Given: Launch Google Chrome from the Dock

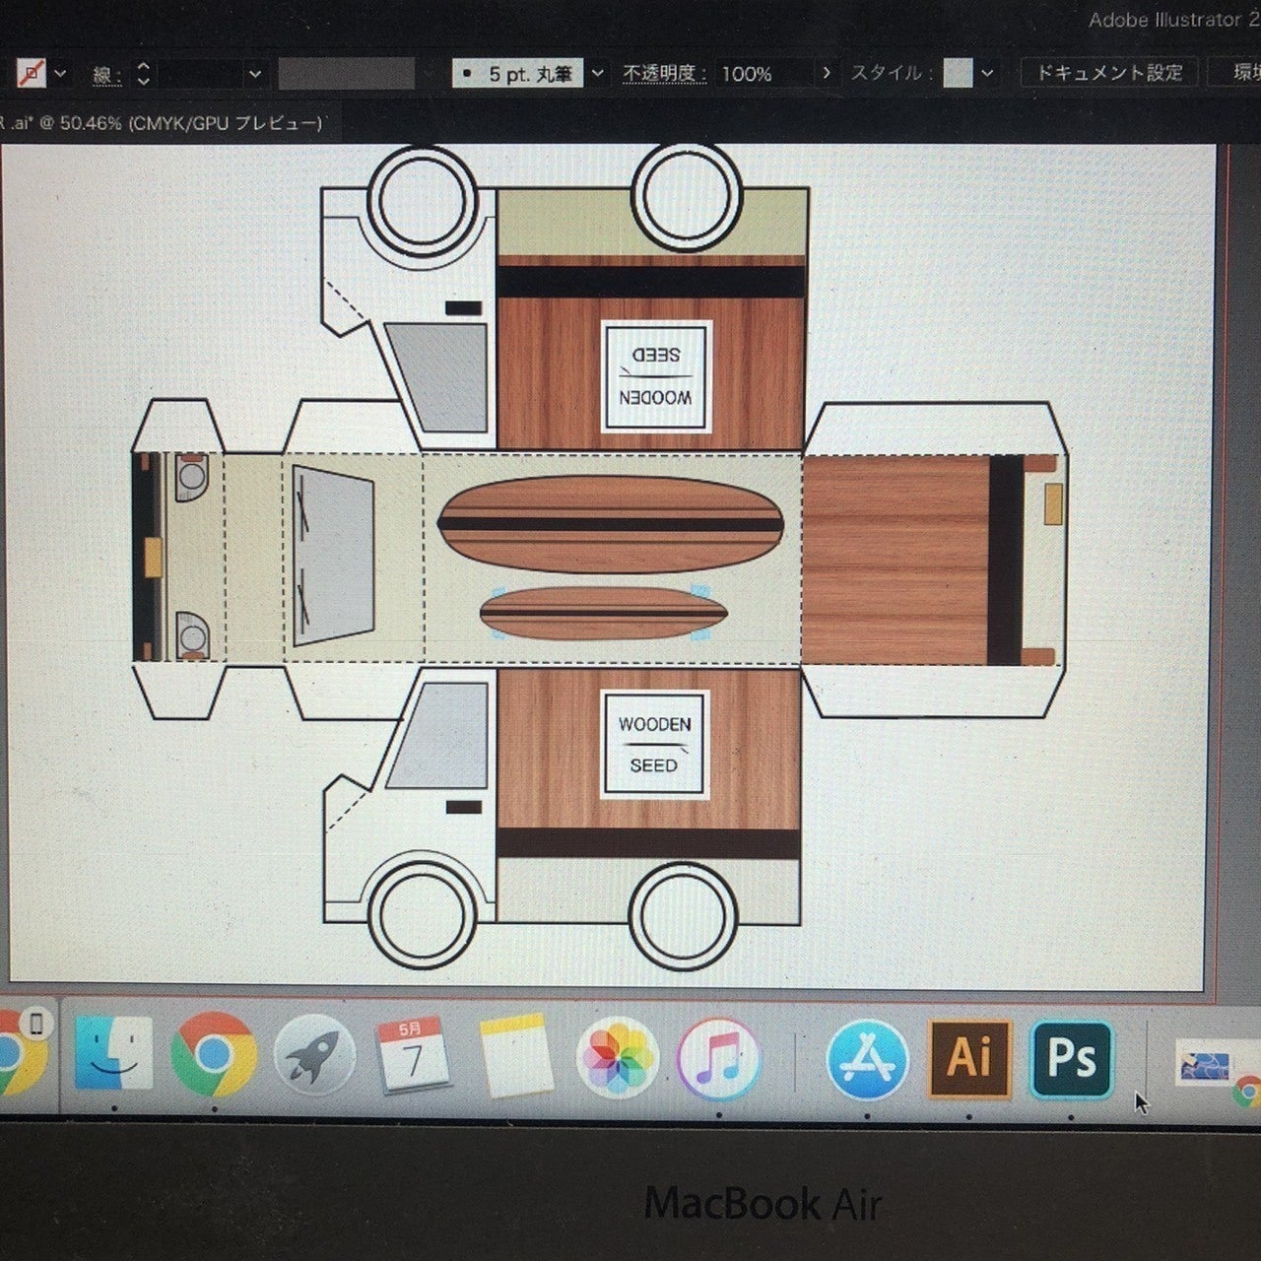Looking at the screenshot, I should pos(214,1054).
